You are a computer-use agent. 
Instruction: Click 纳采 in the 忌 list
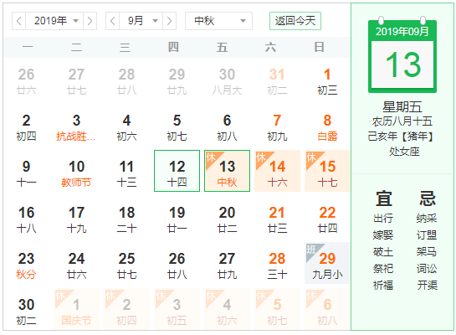tap(427, 218)
